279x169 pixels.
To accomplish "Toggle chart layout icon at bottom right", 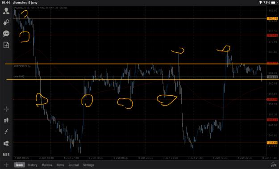I will coord(273,165).
